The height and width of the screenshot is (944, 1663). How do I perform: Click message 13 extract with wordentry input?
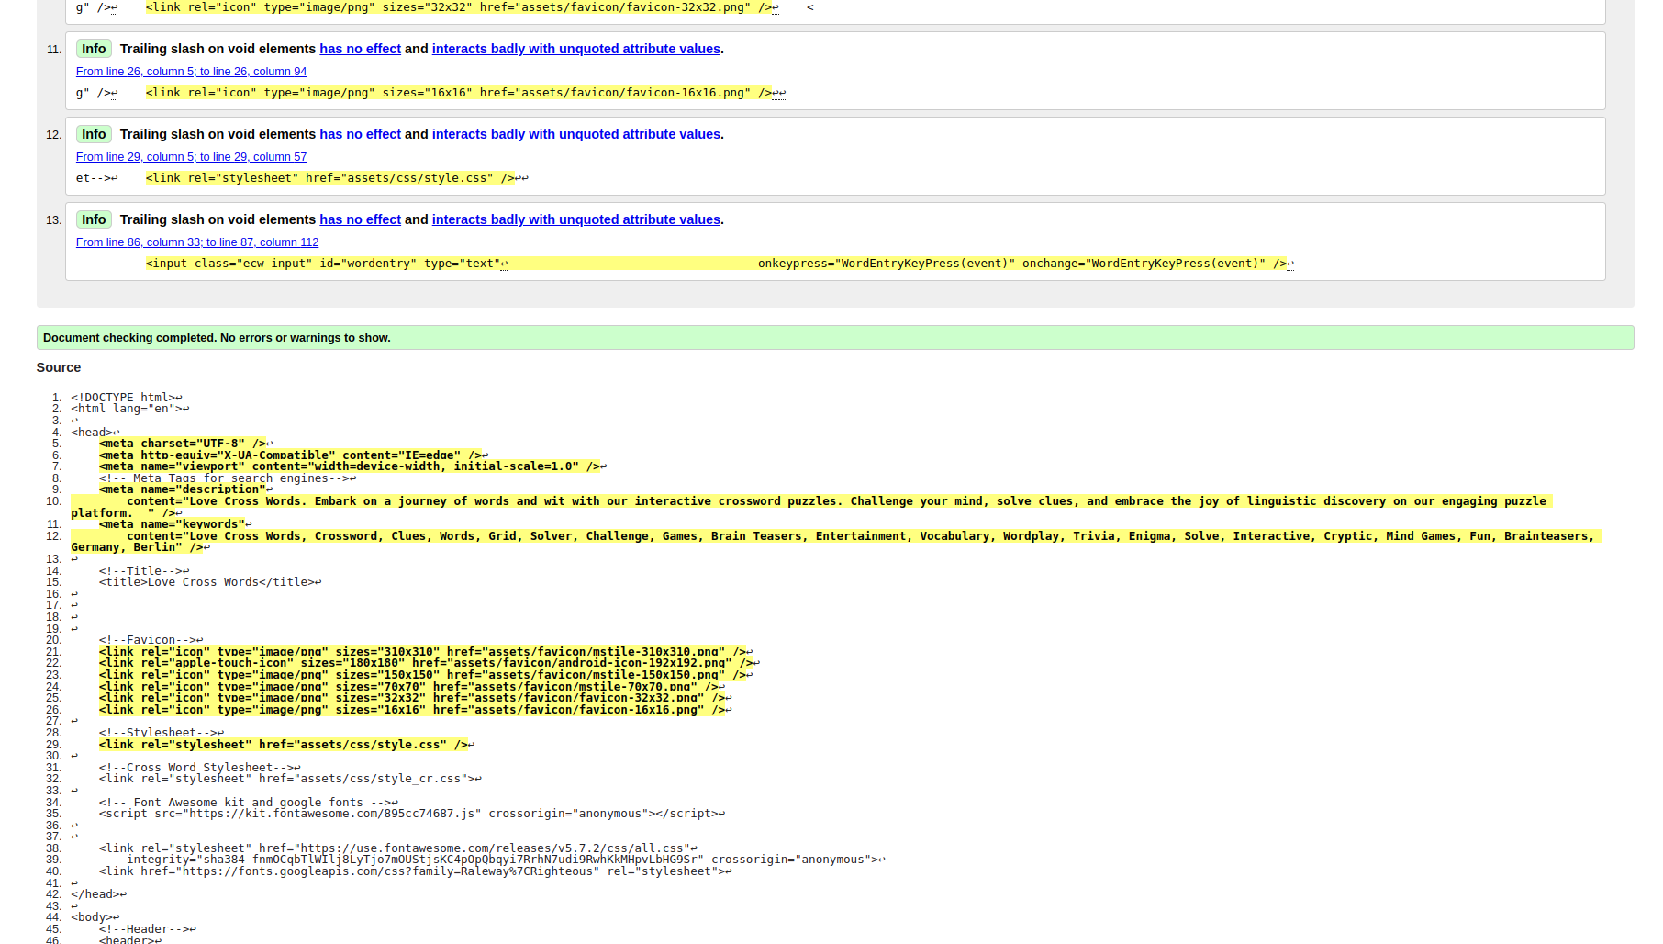720,264
